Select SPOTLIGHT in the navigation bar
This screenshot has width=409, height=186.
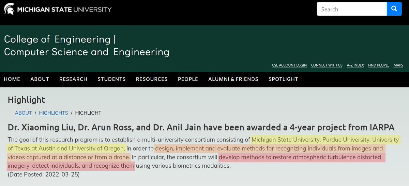click(283, 79)
